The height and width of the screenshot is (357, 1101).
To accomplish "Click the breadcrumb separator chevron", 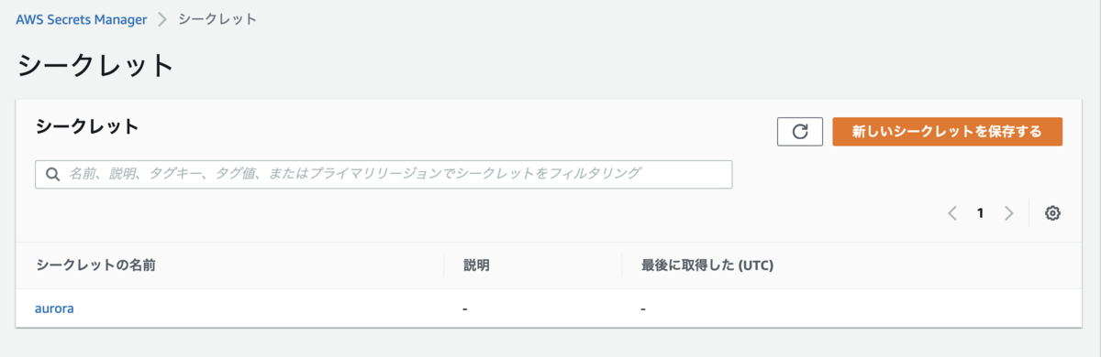I will [x=162, y=19].
